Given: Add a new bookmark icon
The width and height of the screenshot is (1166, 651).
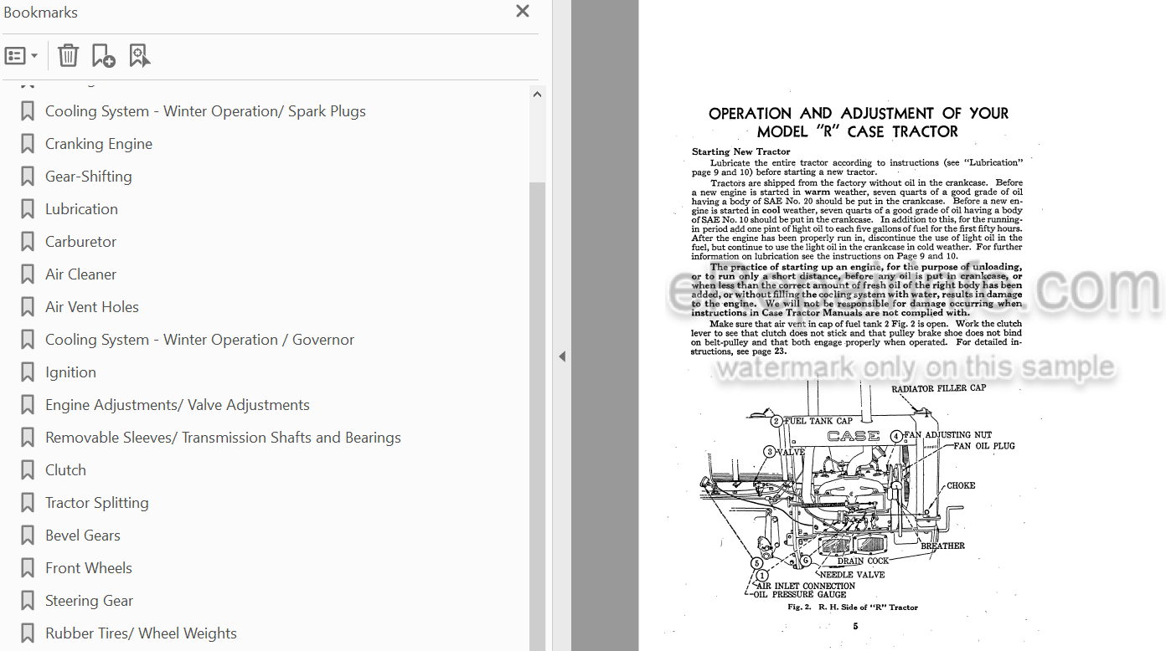Looking at the screenshot, I should tap(103, 56).
